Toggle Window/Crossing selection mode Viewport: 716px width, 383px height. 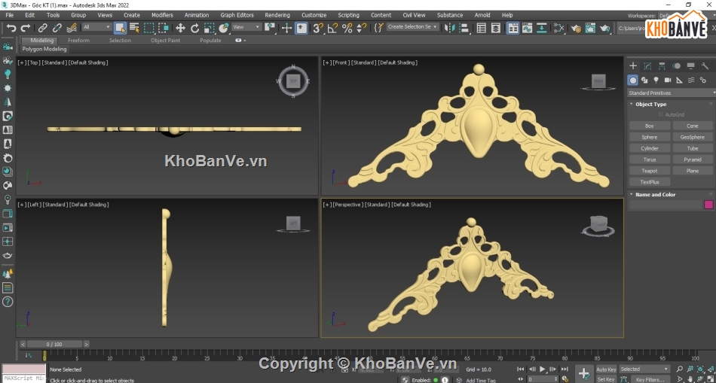(x=164, y=28)
